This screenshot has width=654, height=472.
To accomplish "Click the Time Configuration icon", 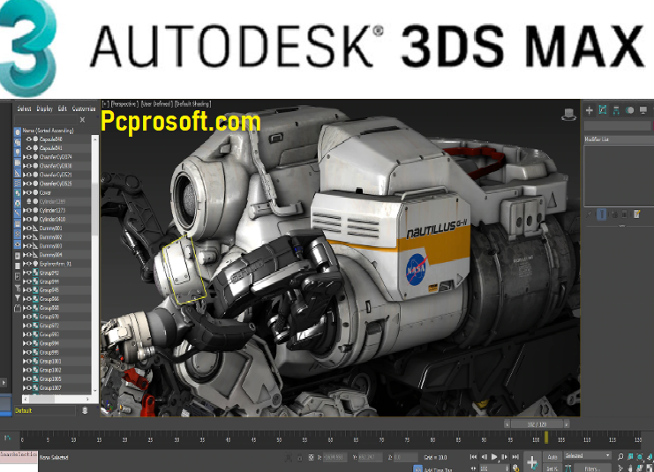I will pos(516,468).
